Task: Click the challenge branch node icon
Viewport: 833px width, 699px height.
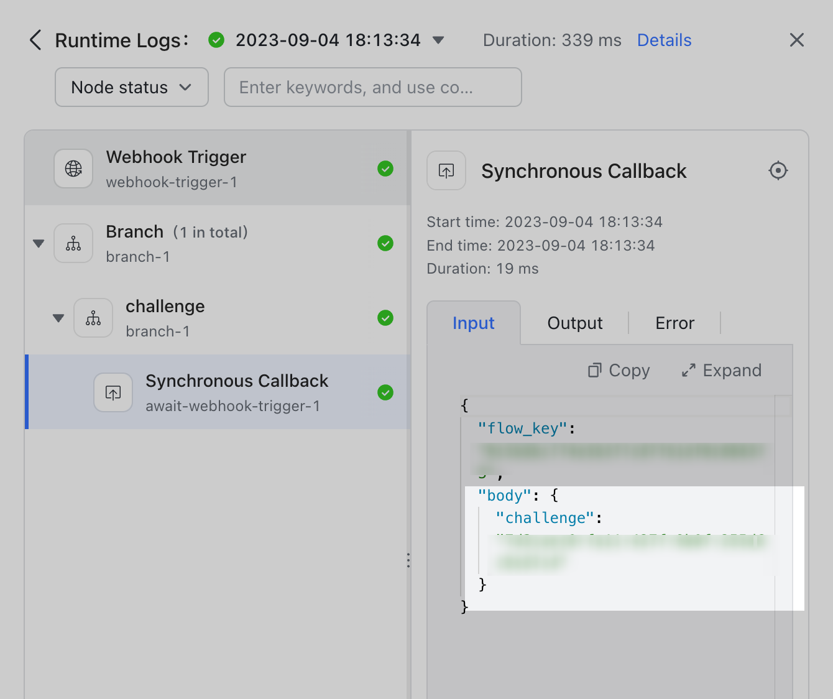Action: pyautogui.click(x=93, y=318)
